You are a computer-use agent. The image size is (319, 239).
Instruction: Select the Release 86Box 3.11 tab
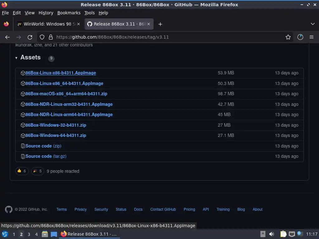click(x=119, y=24)
